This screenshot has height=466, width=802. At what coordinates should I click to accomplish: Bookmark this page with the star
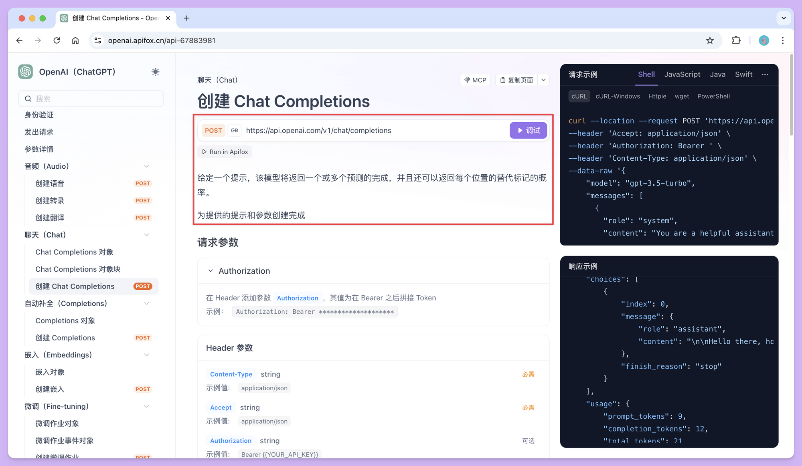(710, 40)
